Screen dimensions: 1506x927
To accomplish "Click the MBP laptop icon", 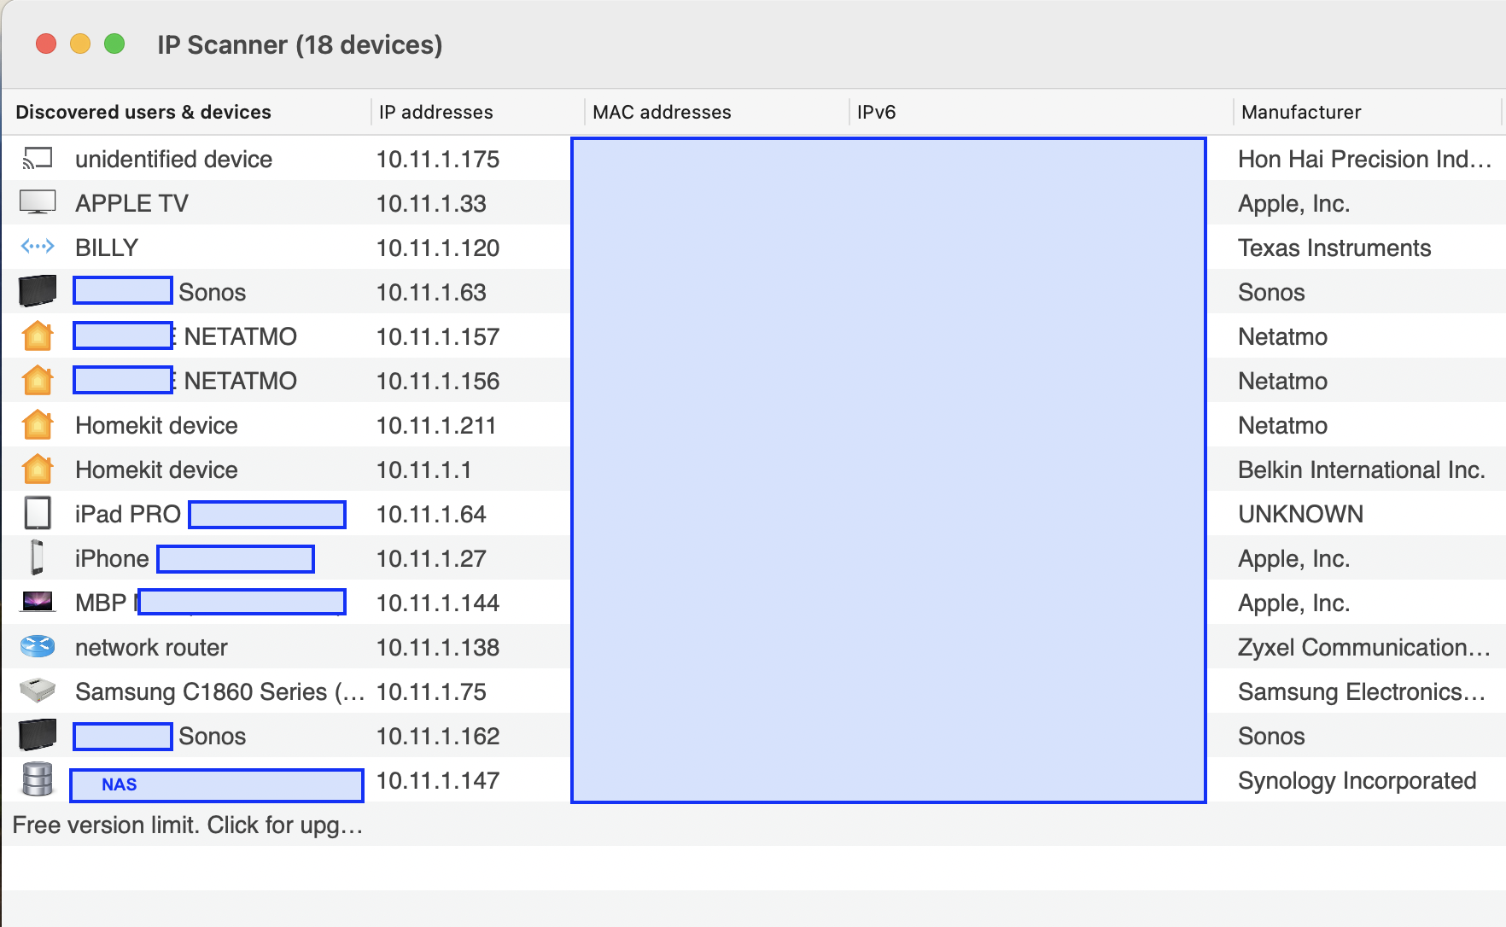I will (38, 602).
